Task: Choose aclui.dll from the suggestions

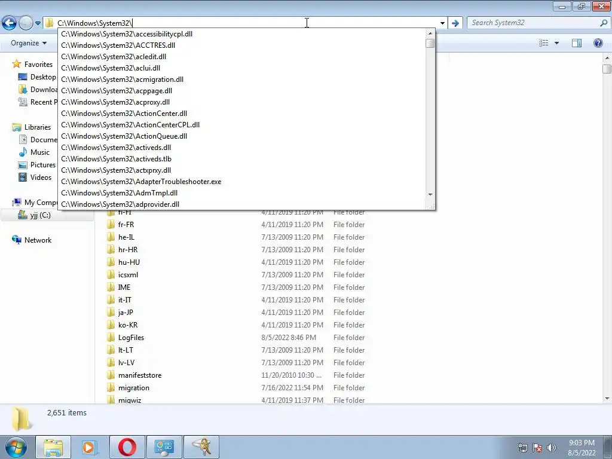Action: click(242, 68)
